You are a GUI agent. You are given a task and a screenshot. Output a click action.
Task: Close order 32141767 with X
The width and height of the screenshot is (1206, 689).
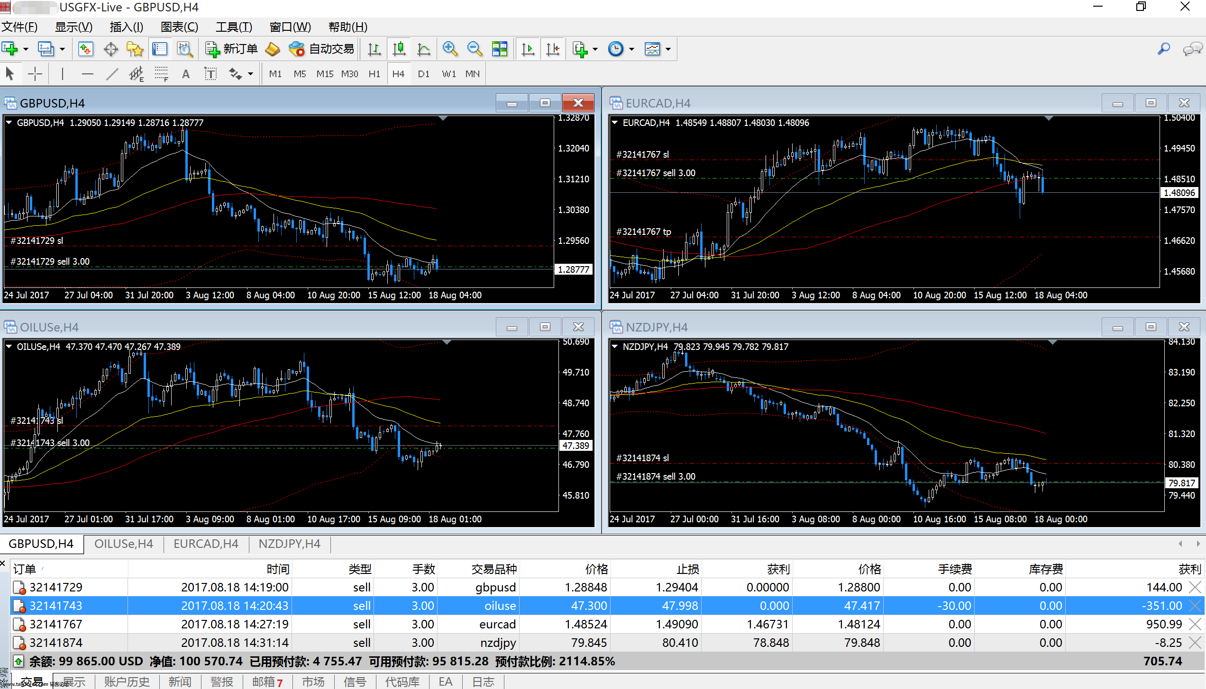1195,624
